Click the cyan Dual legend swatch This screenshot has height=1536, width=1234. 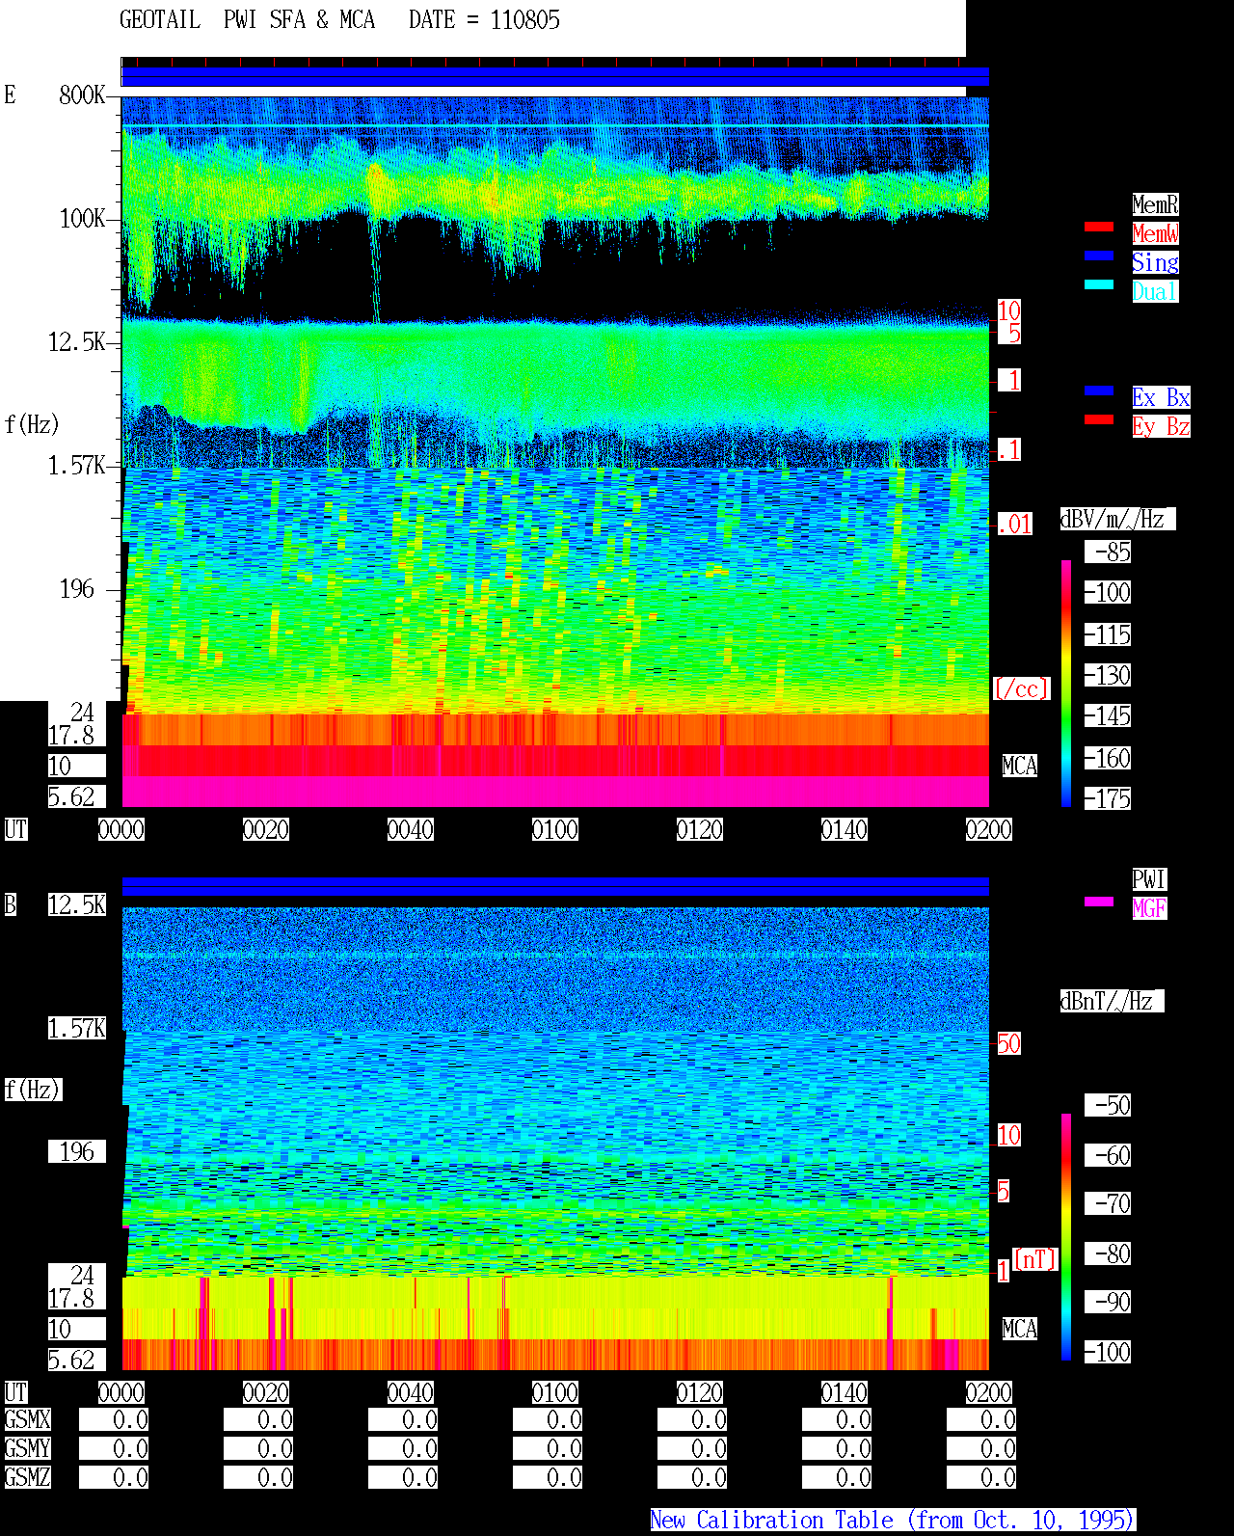point(1099,284)
